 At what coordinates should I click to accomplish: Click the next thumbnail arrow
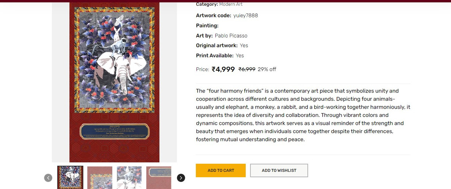pos(181,178)
